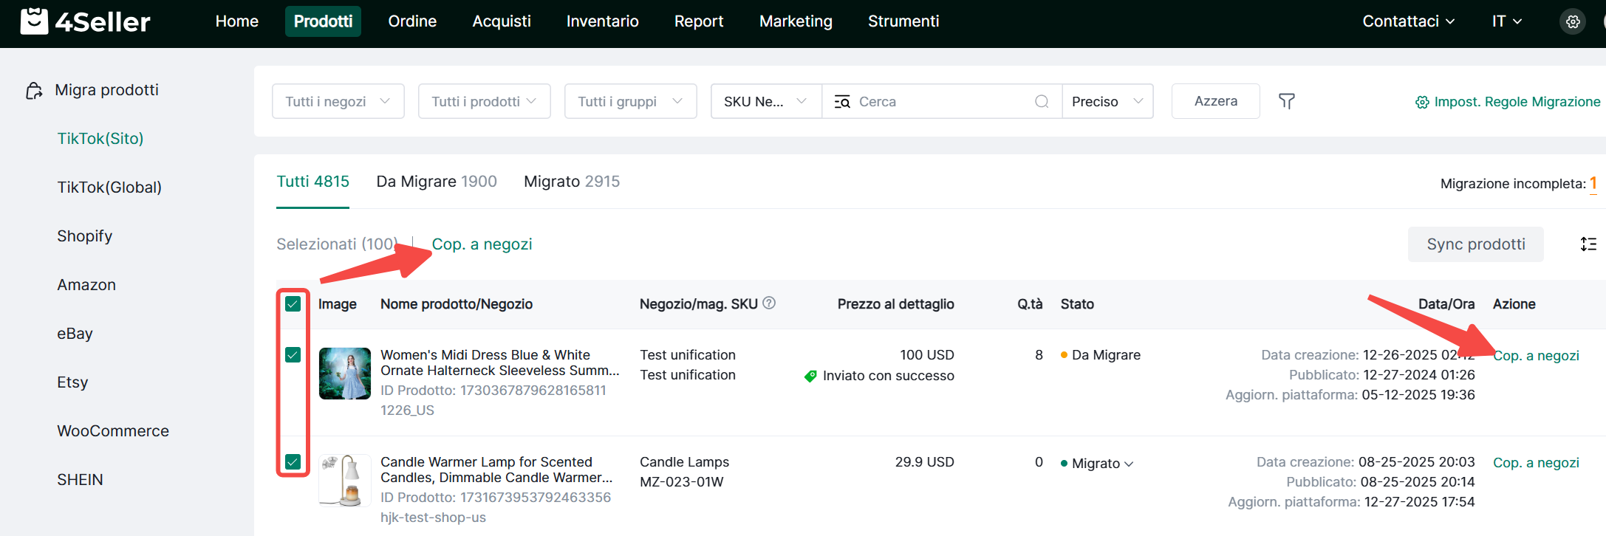Click the search magnifier icon
1606x536 pixels.
point(1042,101)
